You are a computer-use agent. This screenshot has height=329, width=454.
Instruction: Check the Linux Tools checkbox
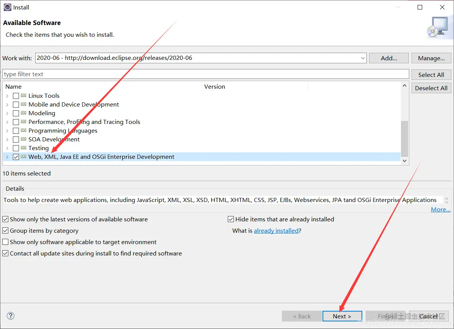[x=16, y=96]
